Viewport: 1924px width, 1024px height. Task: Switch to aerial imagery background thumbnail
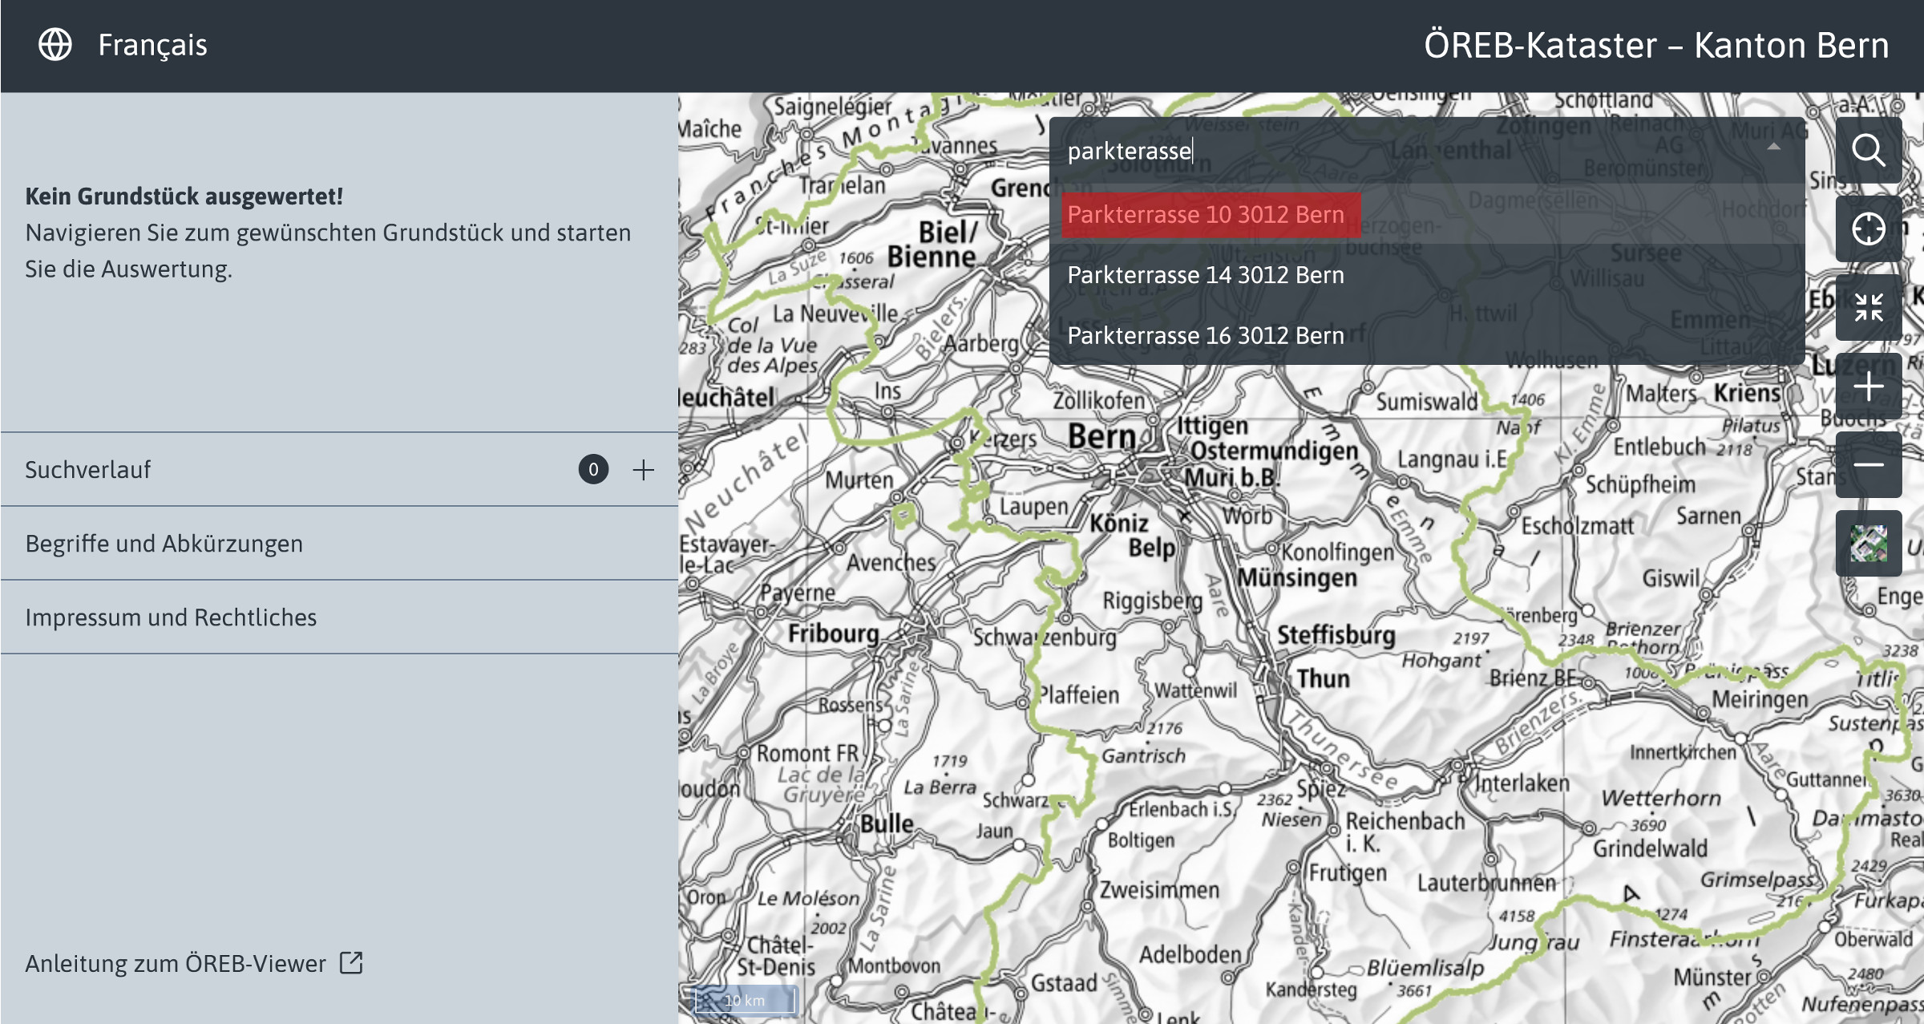[x=1869, y=544]
